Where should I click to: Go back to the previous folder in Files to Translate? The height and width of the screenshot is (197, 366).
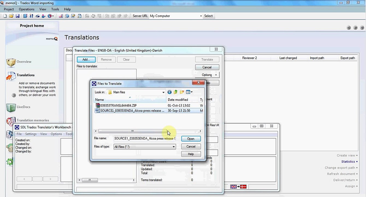169,92
